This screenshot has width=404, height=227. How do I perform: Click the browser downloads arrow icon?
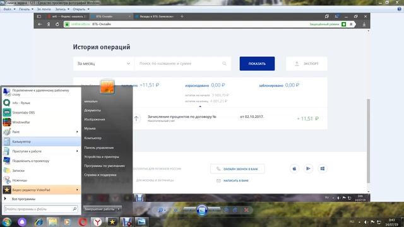(364, 24)
